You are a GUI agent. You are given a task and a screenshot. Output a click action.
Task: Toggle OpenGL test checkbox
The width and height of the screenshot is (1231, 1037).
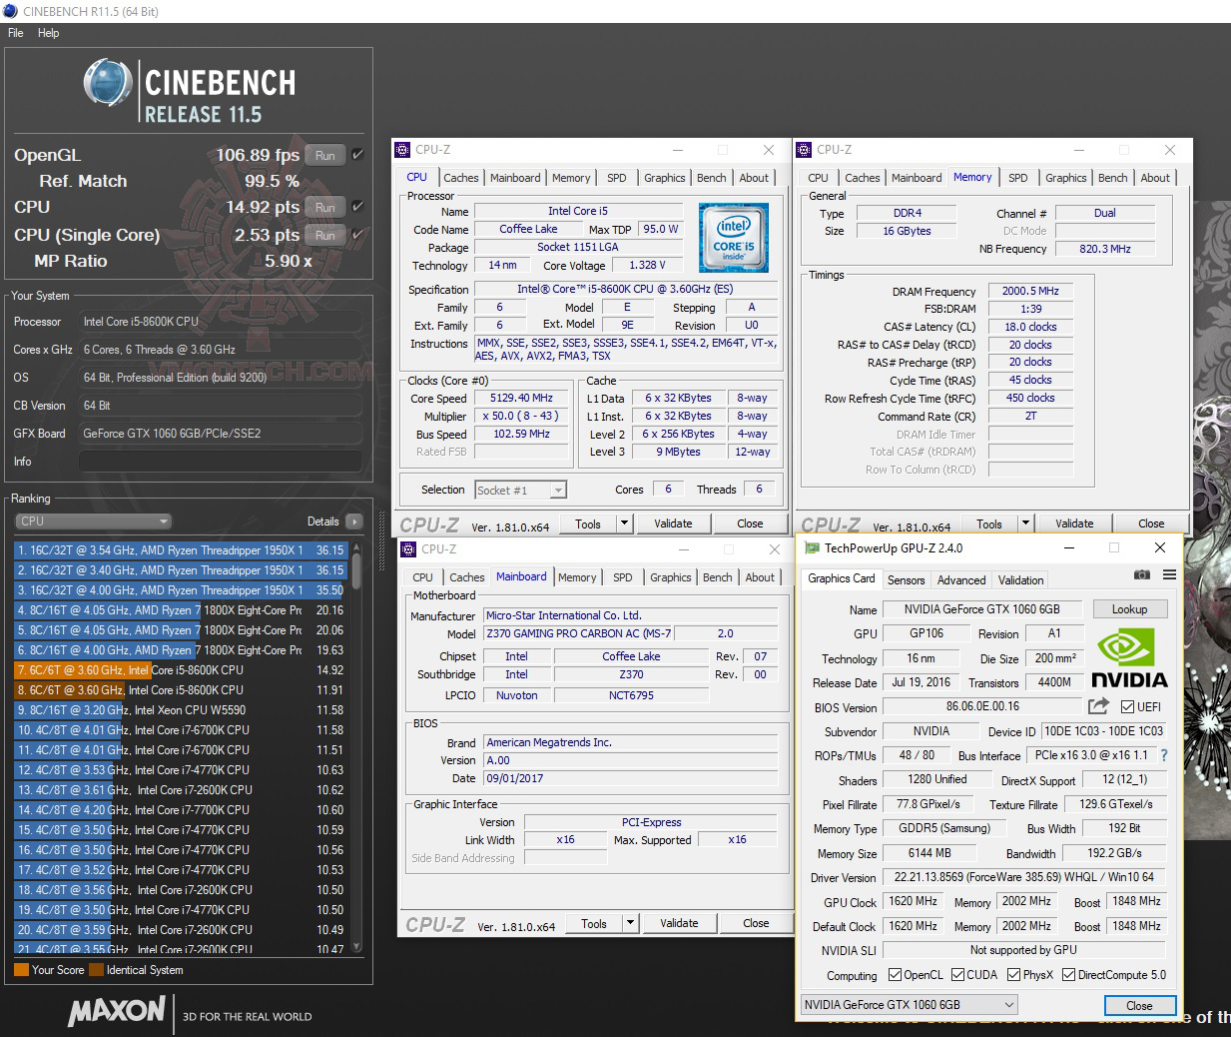click(357, 155)
